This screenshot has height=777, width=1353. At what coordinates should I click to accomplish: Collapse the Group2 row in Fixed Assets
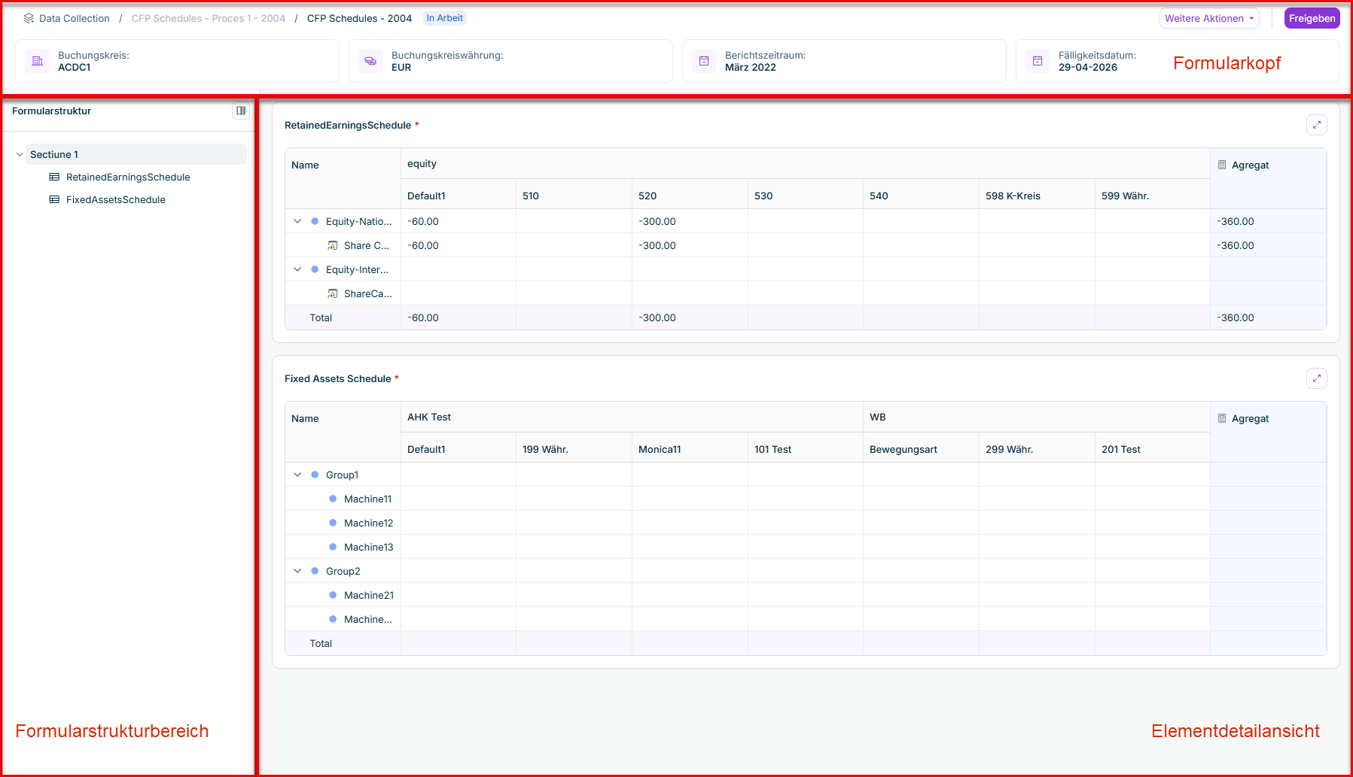(x=297, y=571)
